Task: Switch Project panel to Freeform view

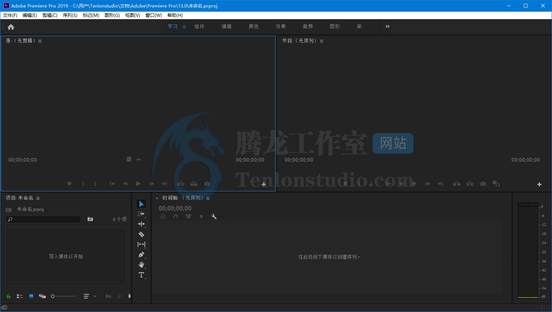Action: 42,296
